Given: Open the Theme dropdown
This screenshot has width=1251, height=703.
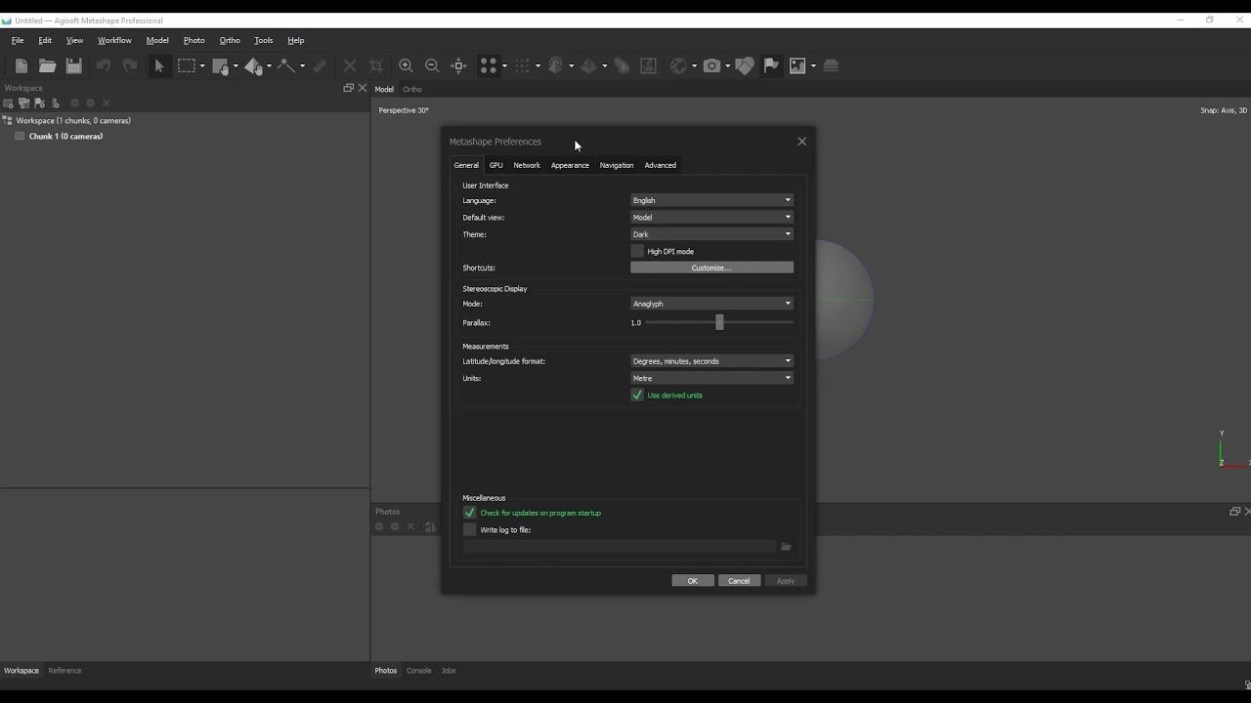Looking at the screenshot, I should click(712, 234).
